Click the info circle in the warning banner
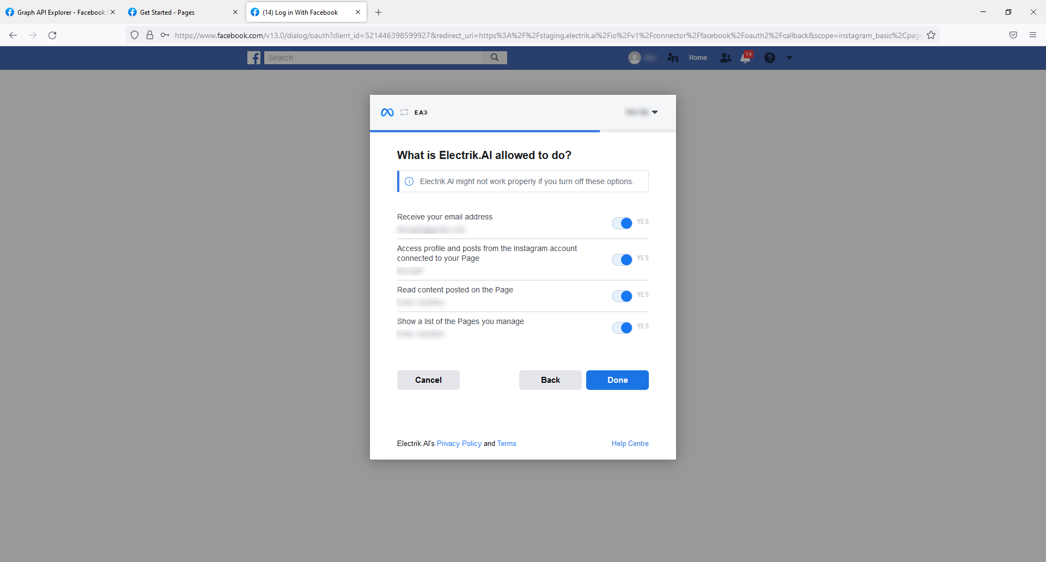Viewport: 1046px width, 562px height. (409, 181)
